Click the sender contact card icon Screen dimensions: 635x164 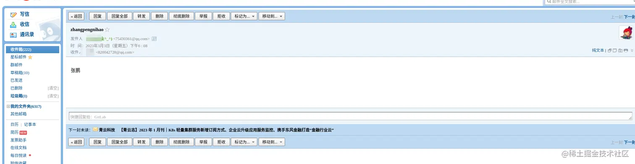click(154, 39)
